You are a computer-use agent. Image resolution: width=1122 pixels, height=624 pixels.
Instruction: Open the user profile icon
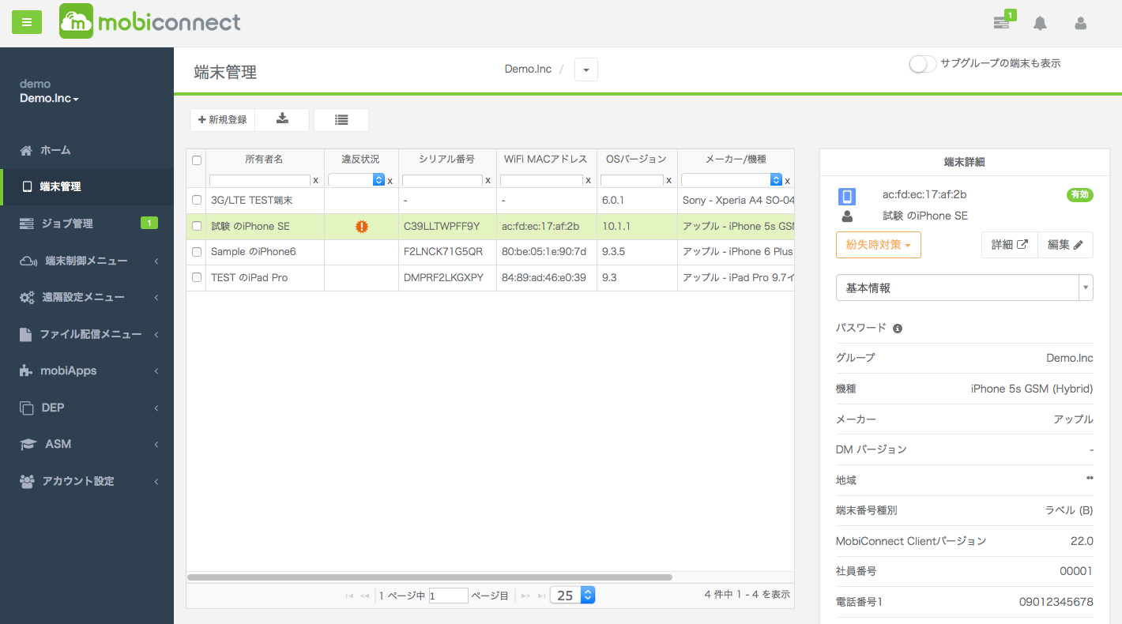click(1080, 23)
